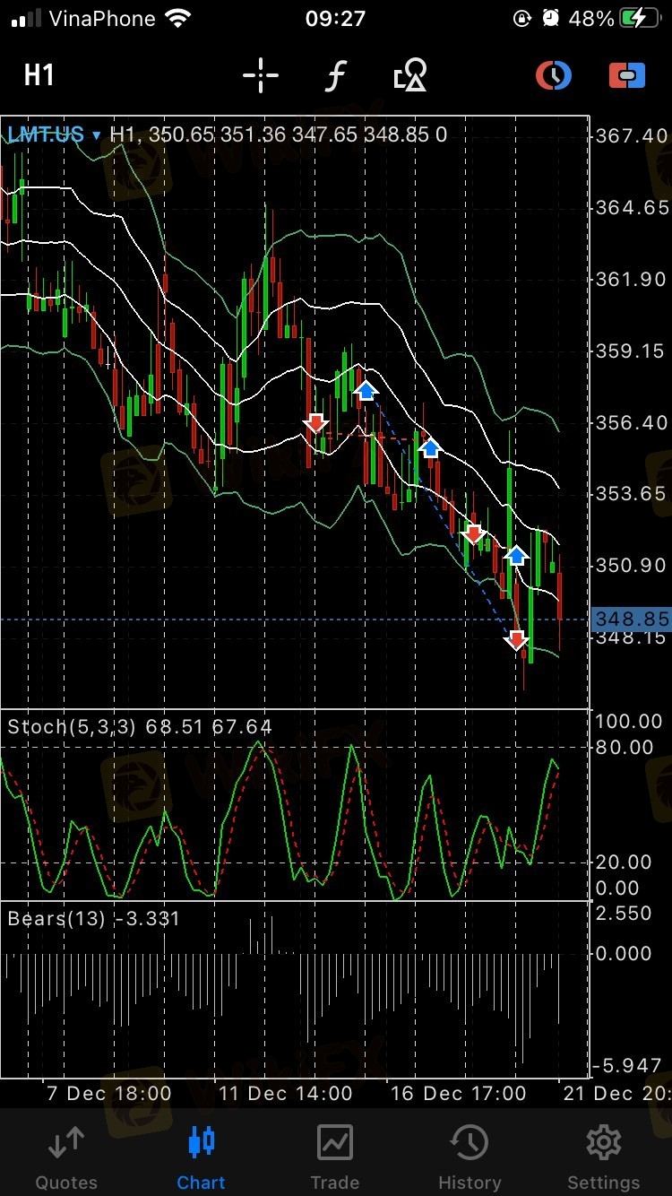Tap the rotation lock status icon
672x1196 pixels.
point(522,18)
